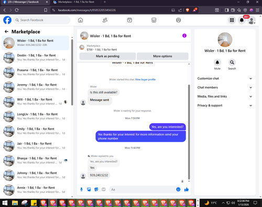This screenshot has height=207, width=262.
Task: Mute the Wisler conversation
Action: coord(217,62)
